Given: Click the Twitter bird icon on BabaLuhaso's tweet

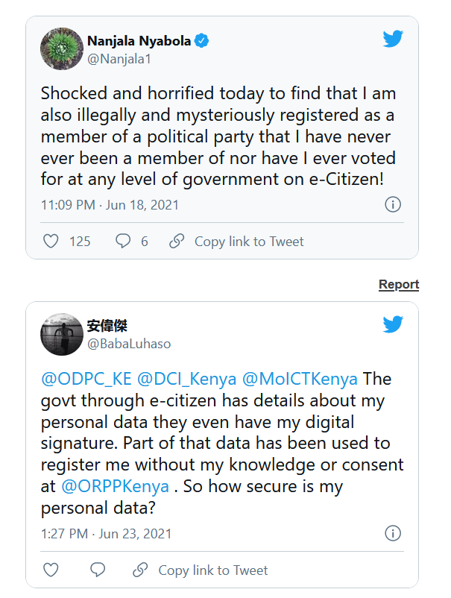Looking at the screenshot, I should tap(393, 324).
